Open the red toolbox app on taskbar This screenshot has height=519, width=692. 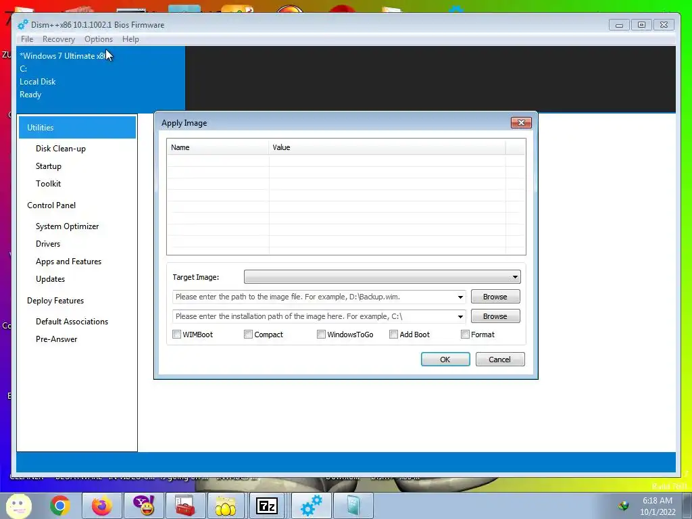point(185,505)
